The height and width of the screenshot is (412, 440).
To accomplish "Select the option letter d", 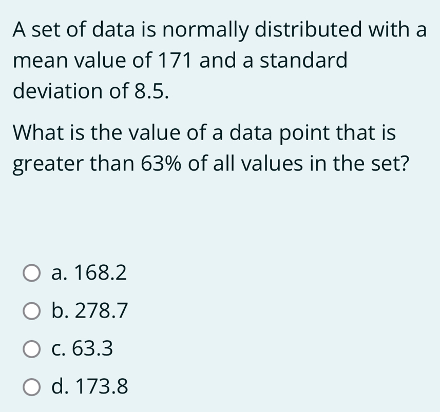I will [x=58, y=387].
